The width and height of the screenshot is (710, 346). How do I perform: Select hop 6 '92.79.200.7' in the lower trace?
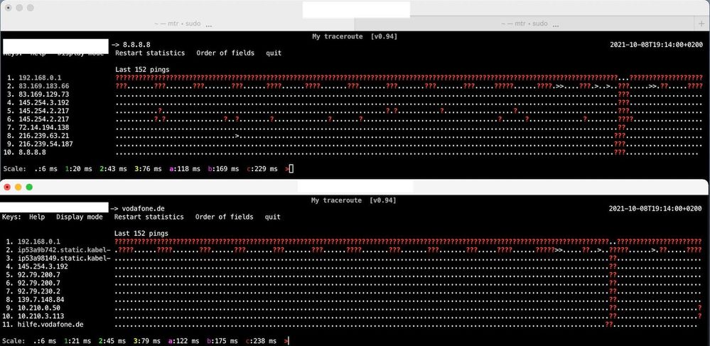point(39,283)
